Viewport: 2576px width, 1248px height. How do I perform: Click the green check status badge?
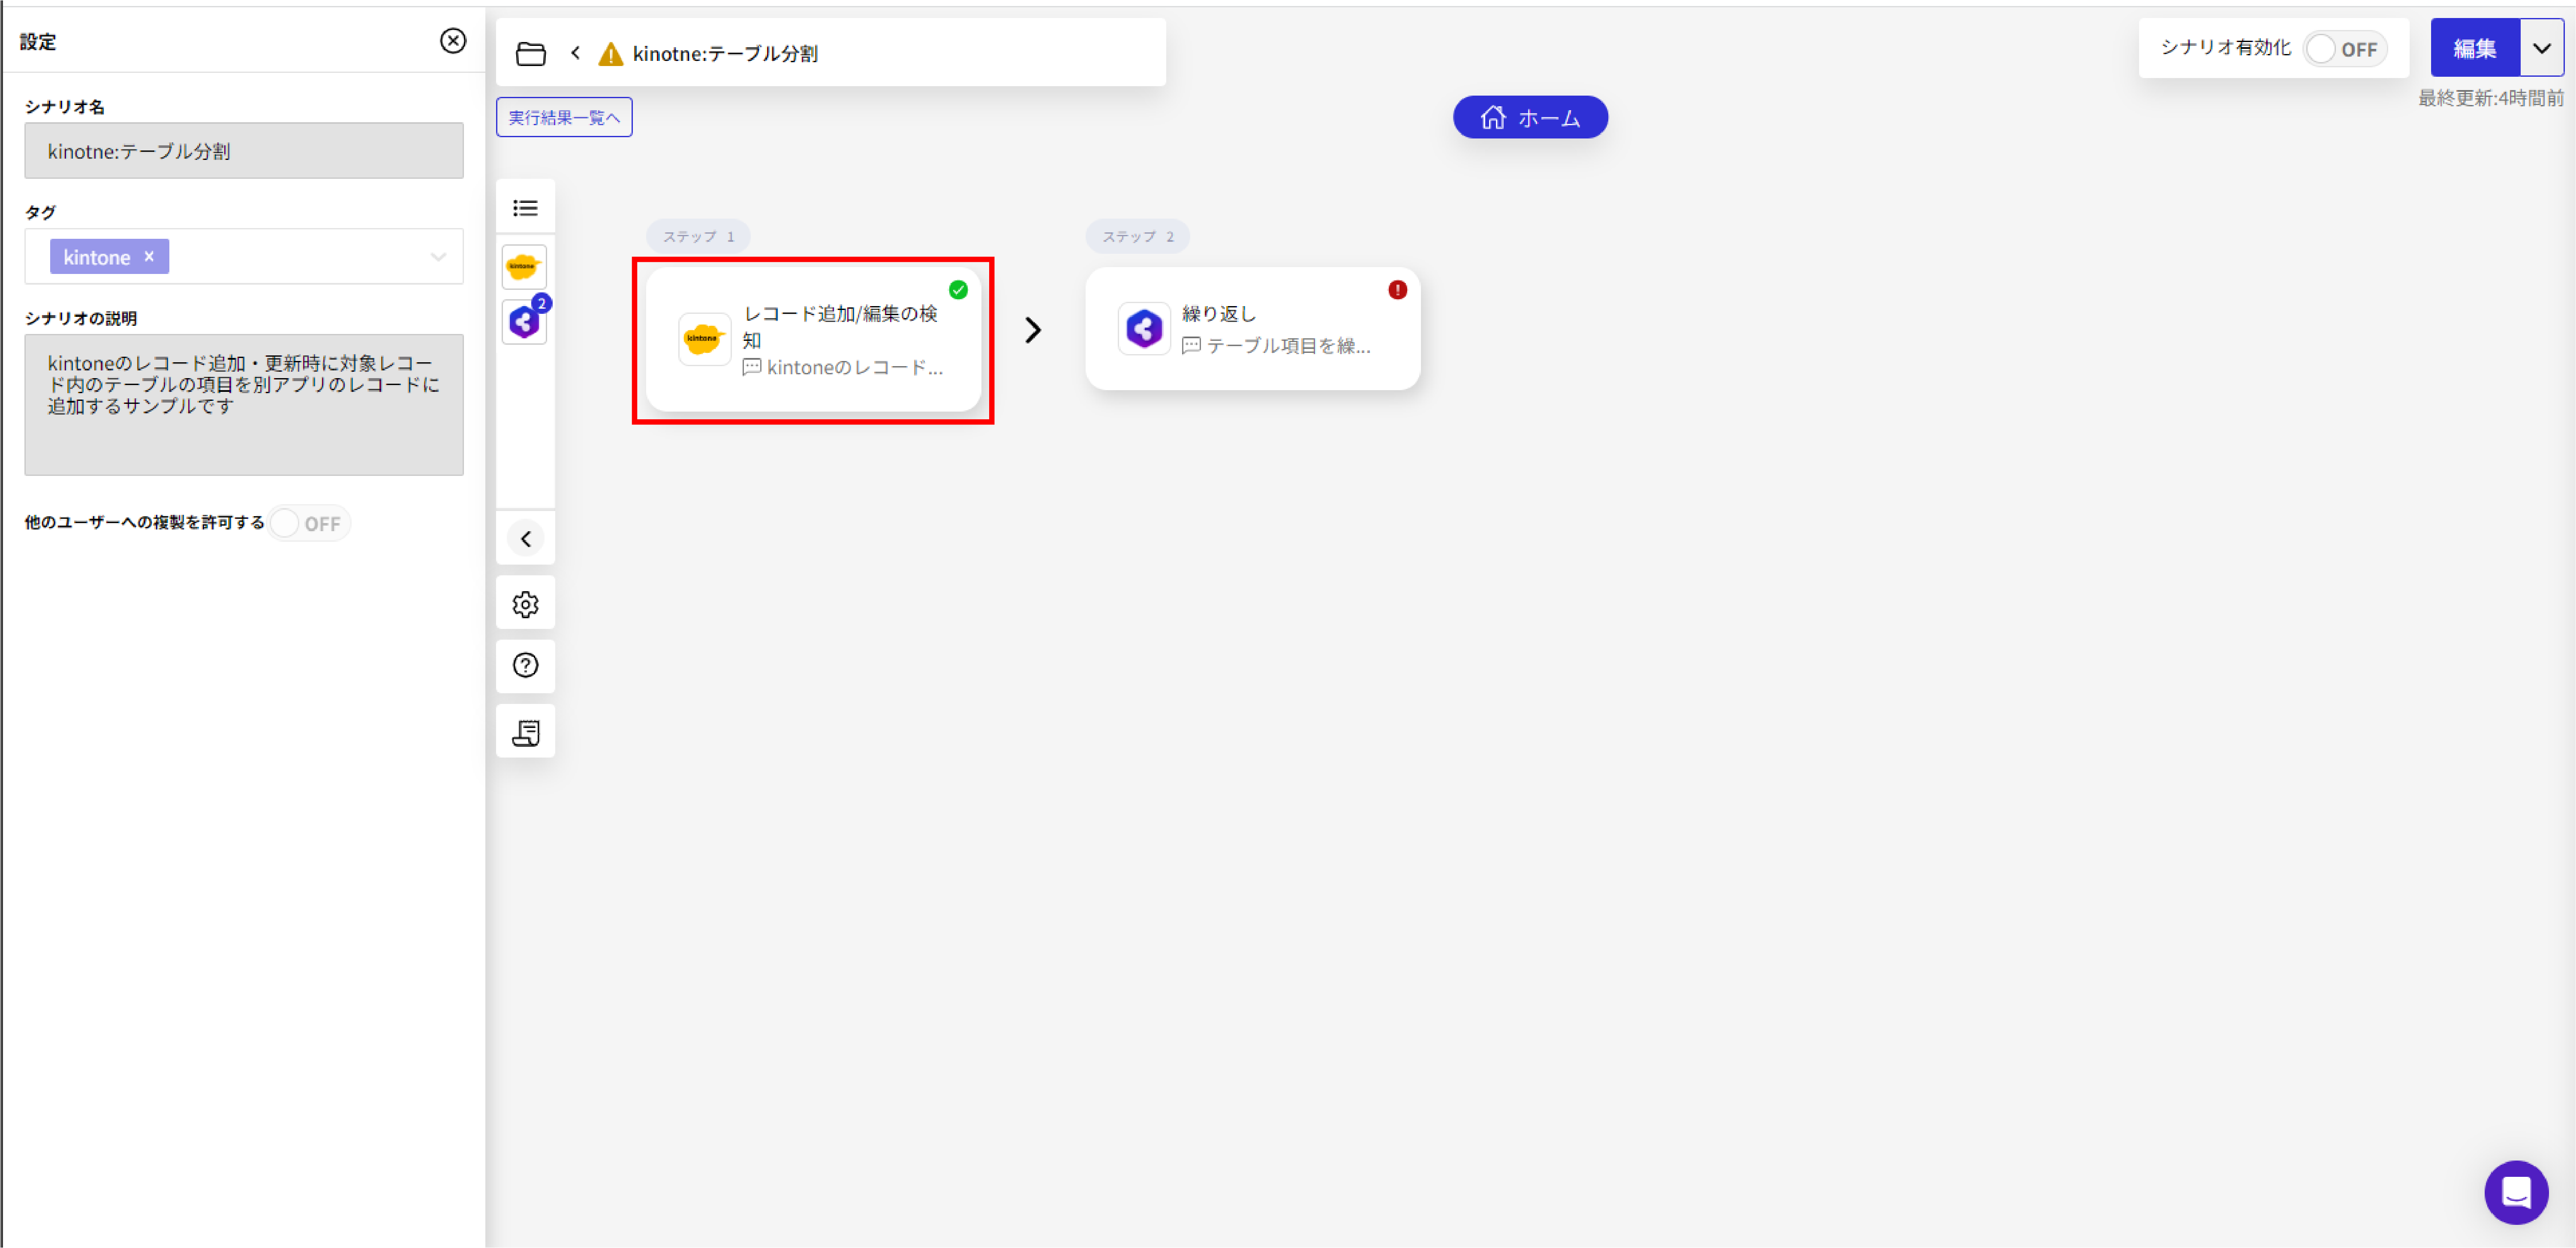pyautogui.click(x=958, y=290)
